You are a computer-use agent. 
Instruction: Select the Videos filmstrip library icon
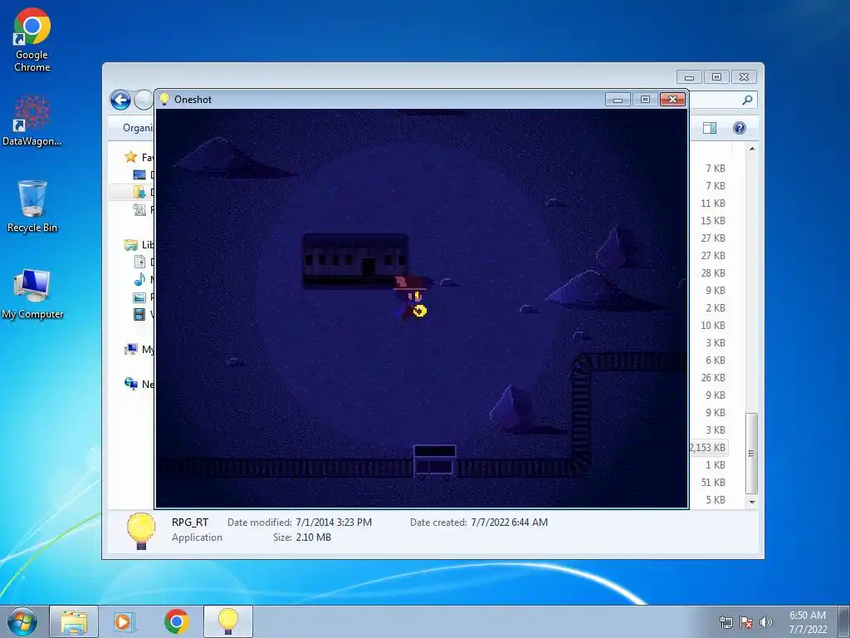pyautogui.click(x=139, y=314)
